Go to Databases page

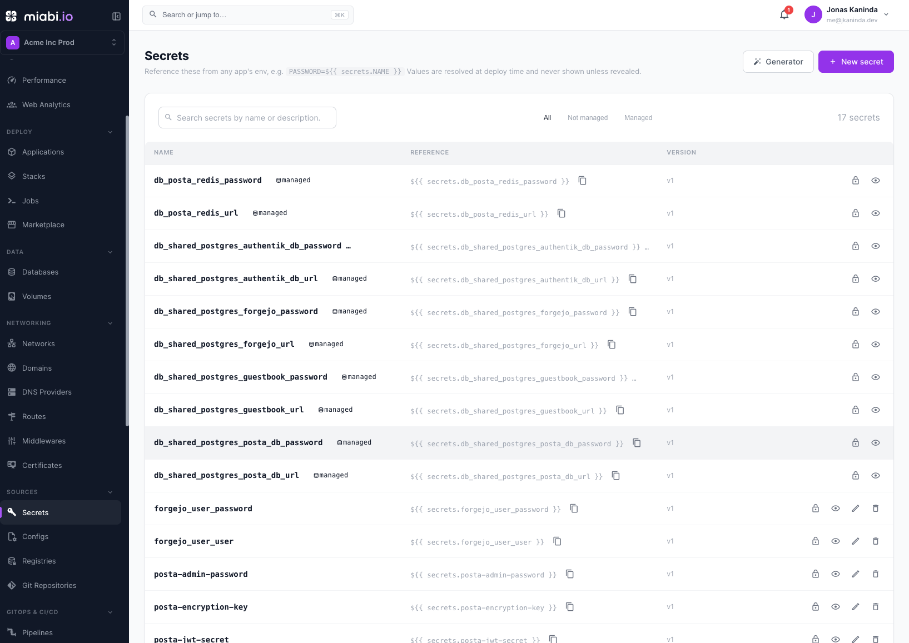[x=61, y=272]
